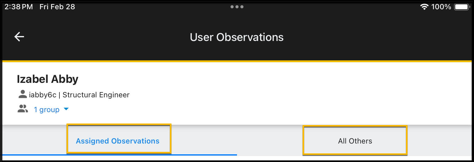Tap the back arrow in header
474x162 pixels.
pos(19,37)
